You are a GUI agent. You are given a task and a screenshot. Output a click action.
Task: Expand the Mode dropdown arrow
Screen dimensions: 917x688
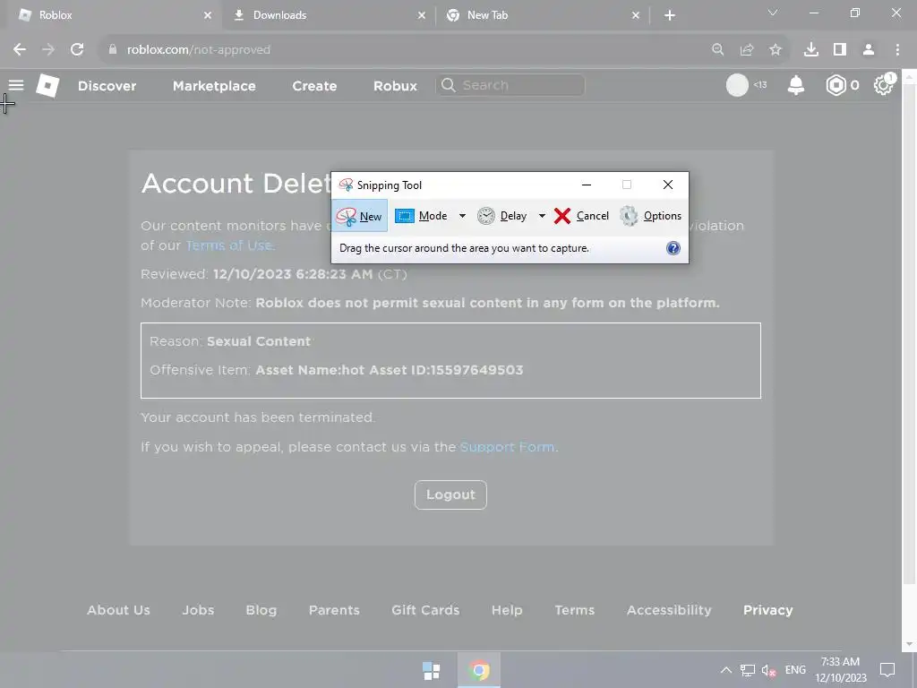click(462, 216)
